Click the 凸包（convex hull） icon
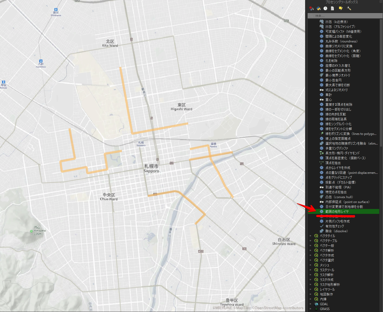This screenshot has height=312, width=383. coord(322,197)
